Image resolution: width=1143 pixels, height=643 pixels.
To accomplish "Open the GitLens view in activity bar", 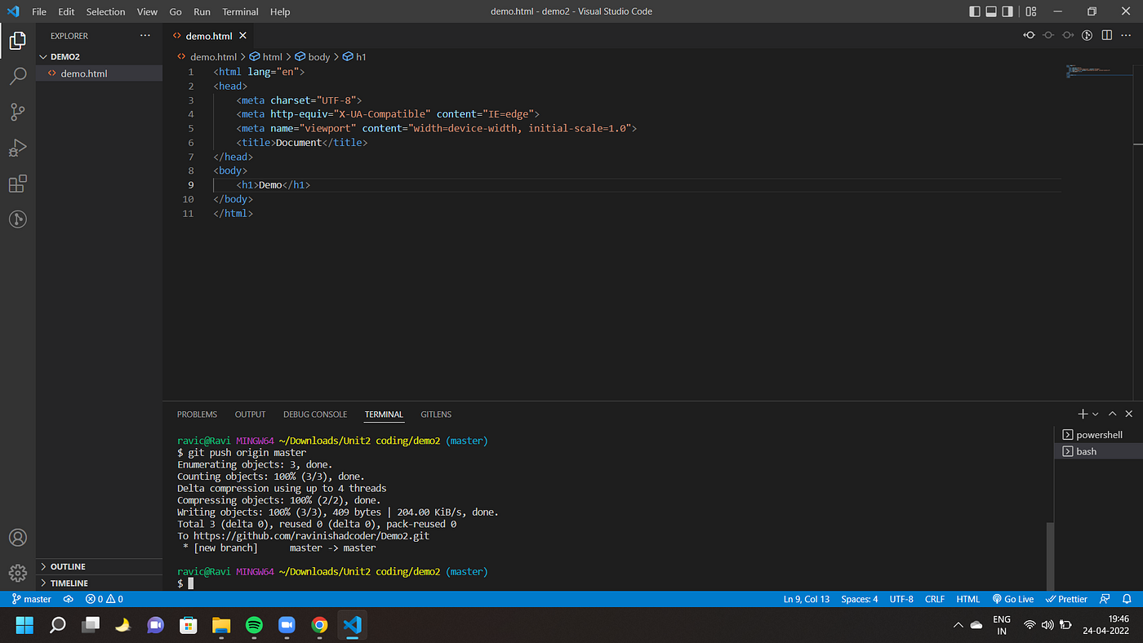I will coord(17,220).
